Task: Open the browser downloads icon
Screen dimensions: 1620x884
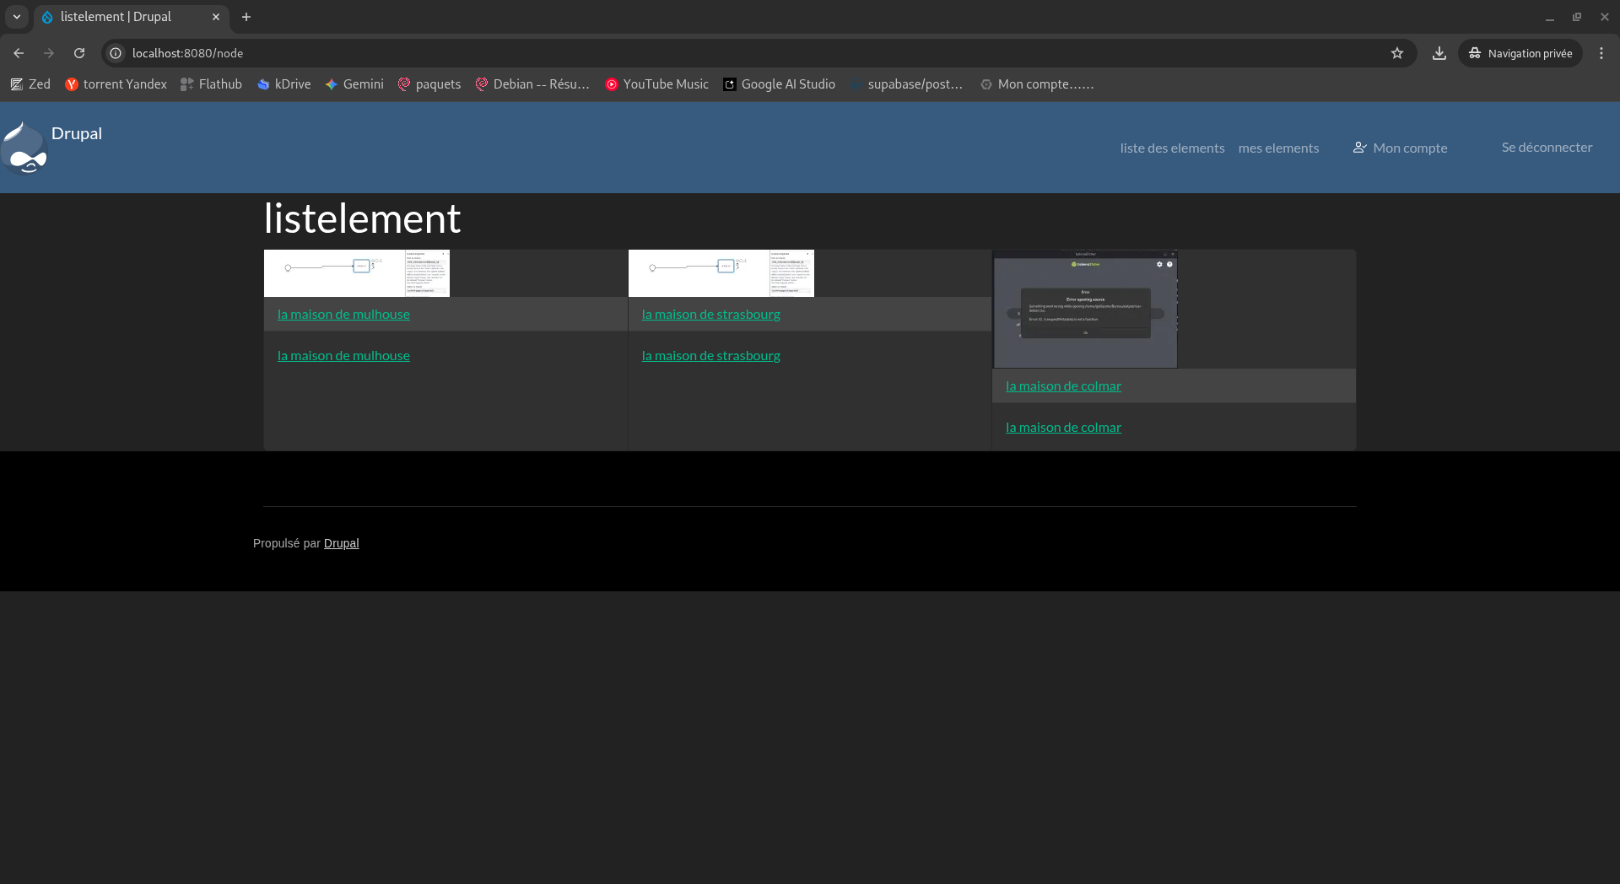Action: click(1439, 53)
